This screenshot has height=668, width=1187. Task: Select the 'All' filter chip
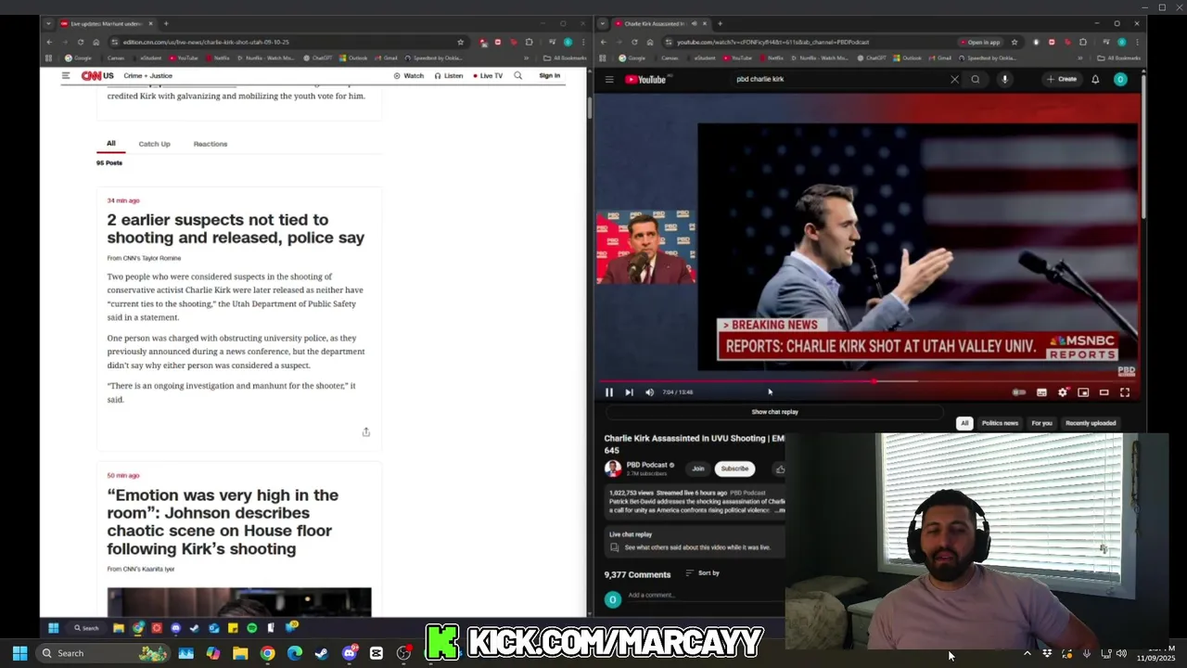[964, 423]
